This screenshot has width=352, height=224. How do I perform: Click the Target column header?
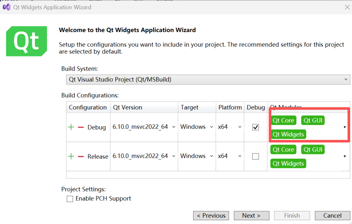click(x=197, y=107)
